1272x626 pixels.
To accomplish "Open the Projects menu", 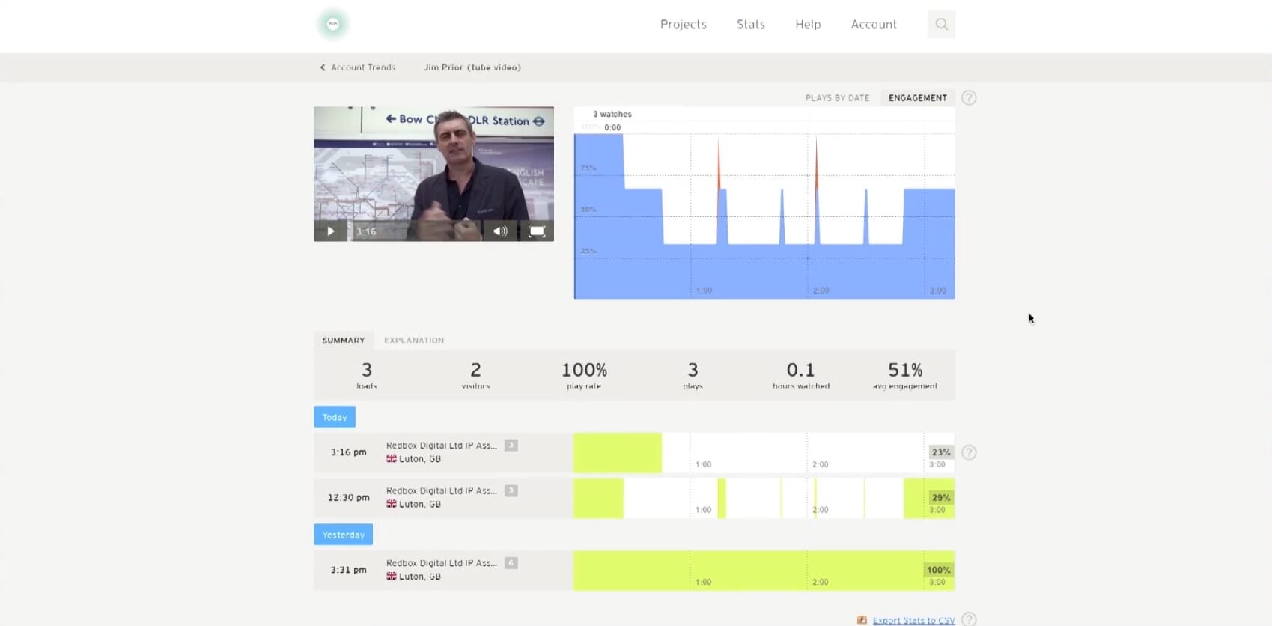I will coord(683,24).
